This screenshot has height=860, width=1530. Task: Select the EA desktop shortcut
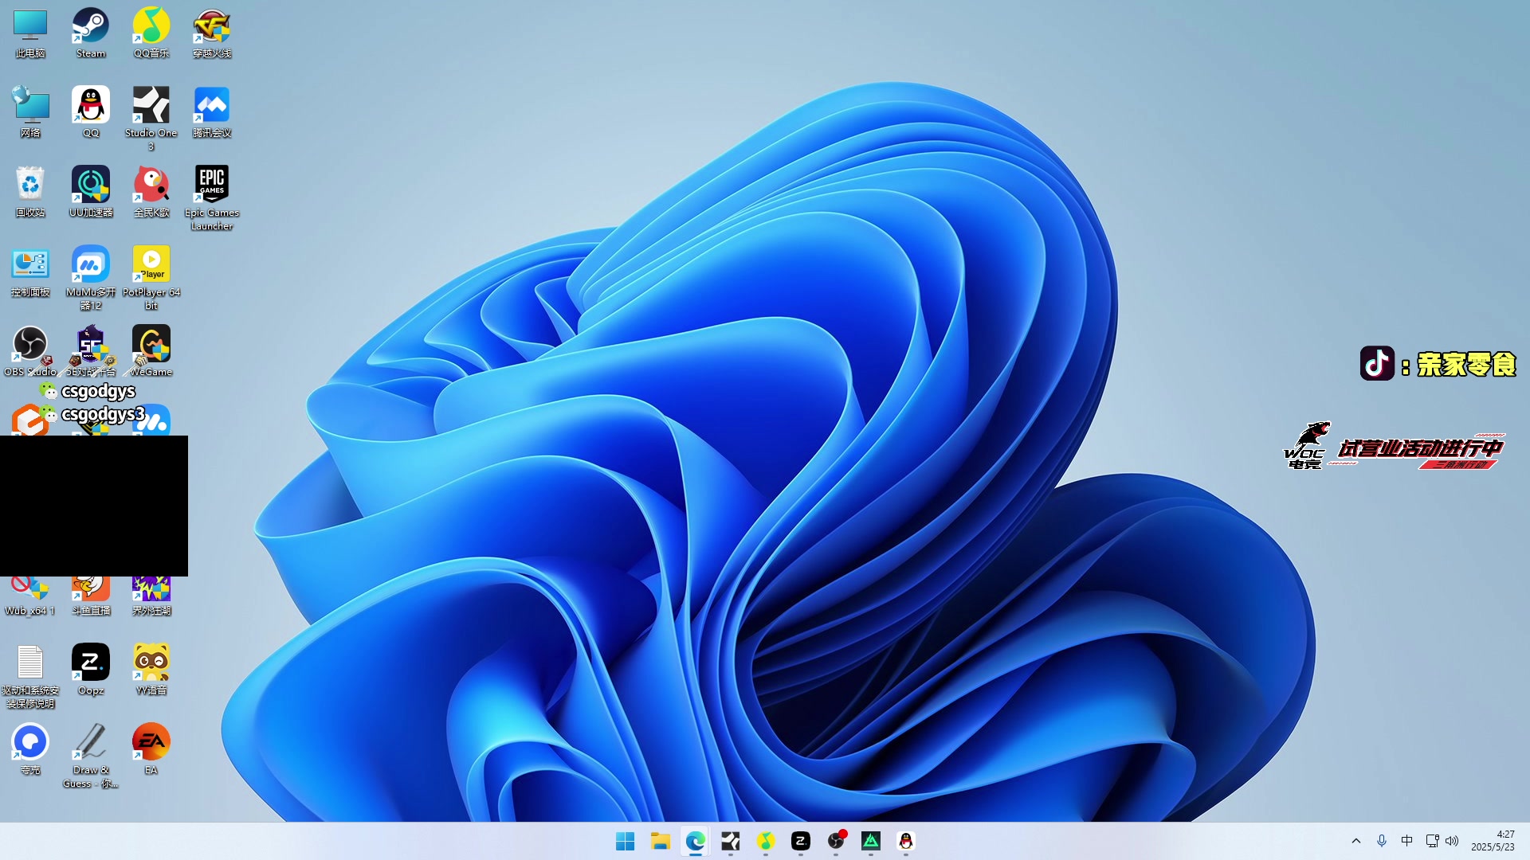pos(151,750)
